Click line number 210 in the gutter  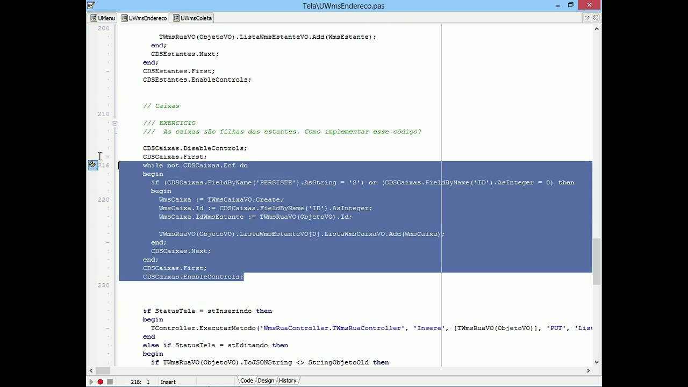click(103, 114)
